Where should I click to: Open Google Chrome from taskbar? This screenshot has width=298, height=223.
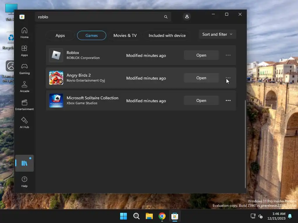tap(162, 216)
